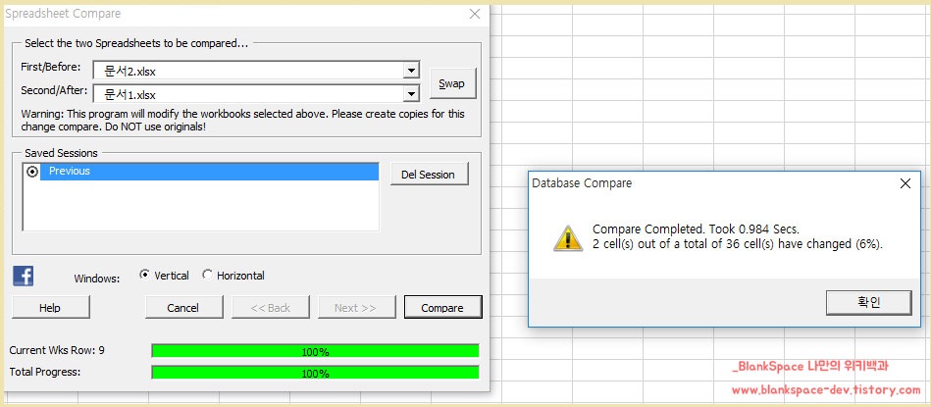
Task: Swap the two spreadsheets
Action: pos(452,83)
